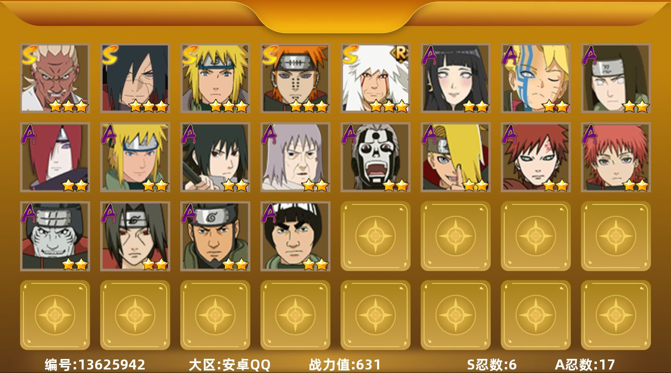The image size is (671, 373).
Task: Select the A-rank Kisame shark-faced character
Action: (x=55, y=236)
